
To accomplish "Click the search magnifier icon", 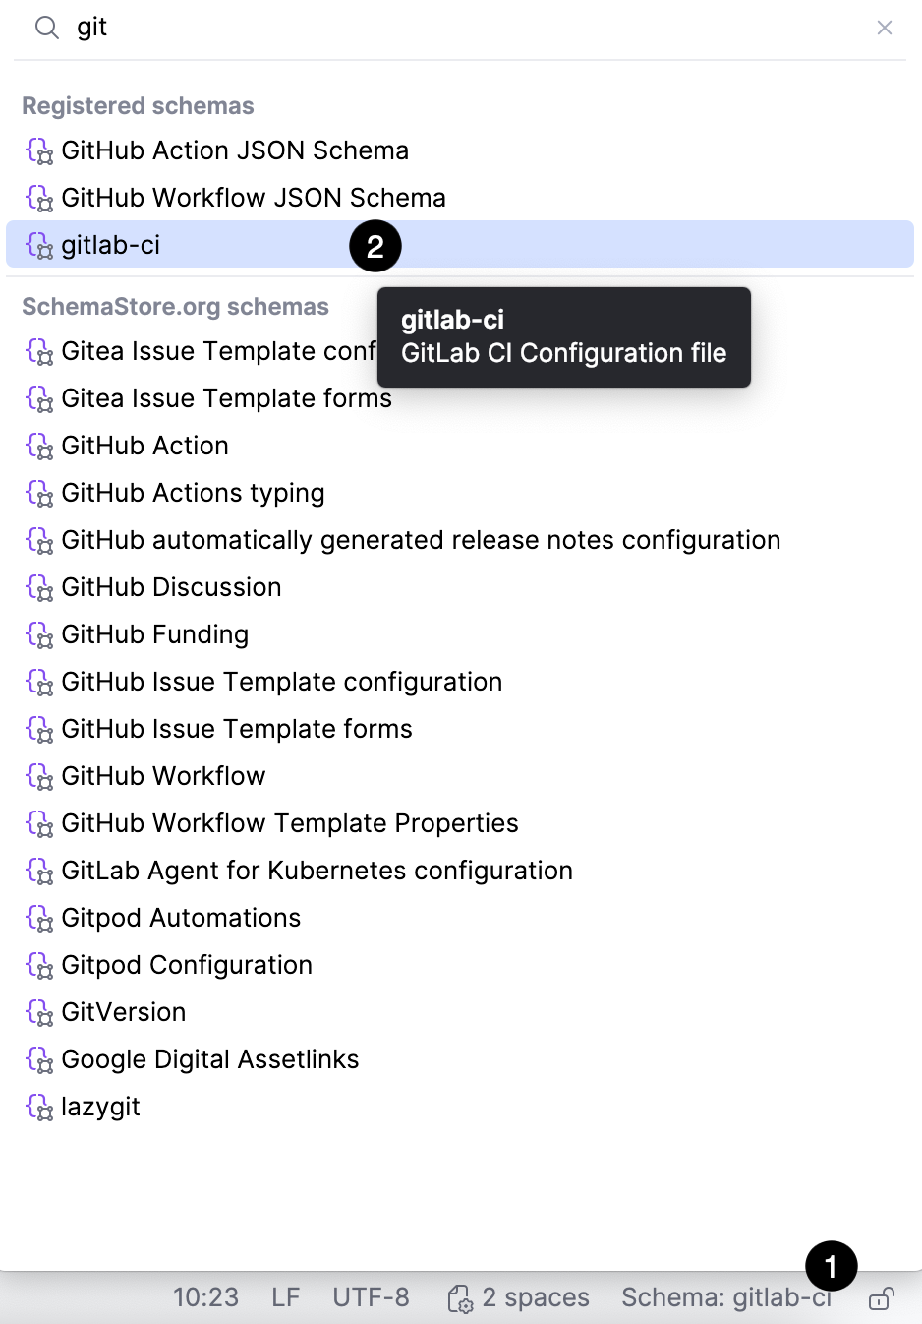I will click(45, 28).
